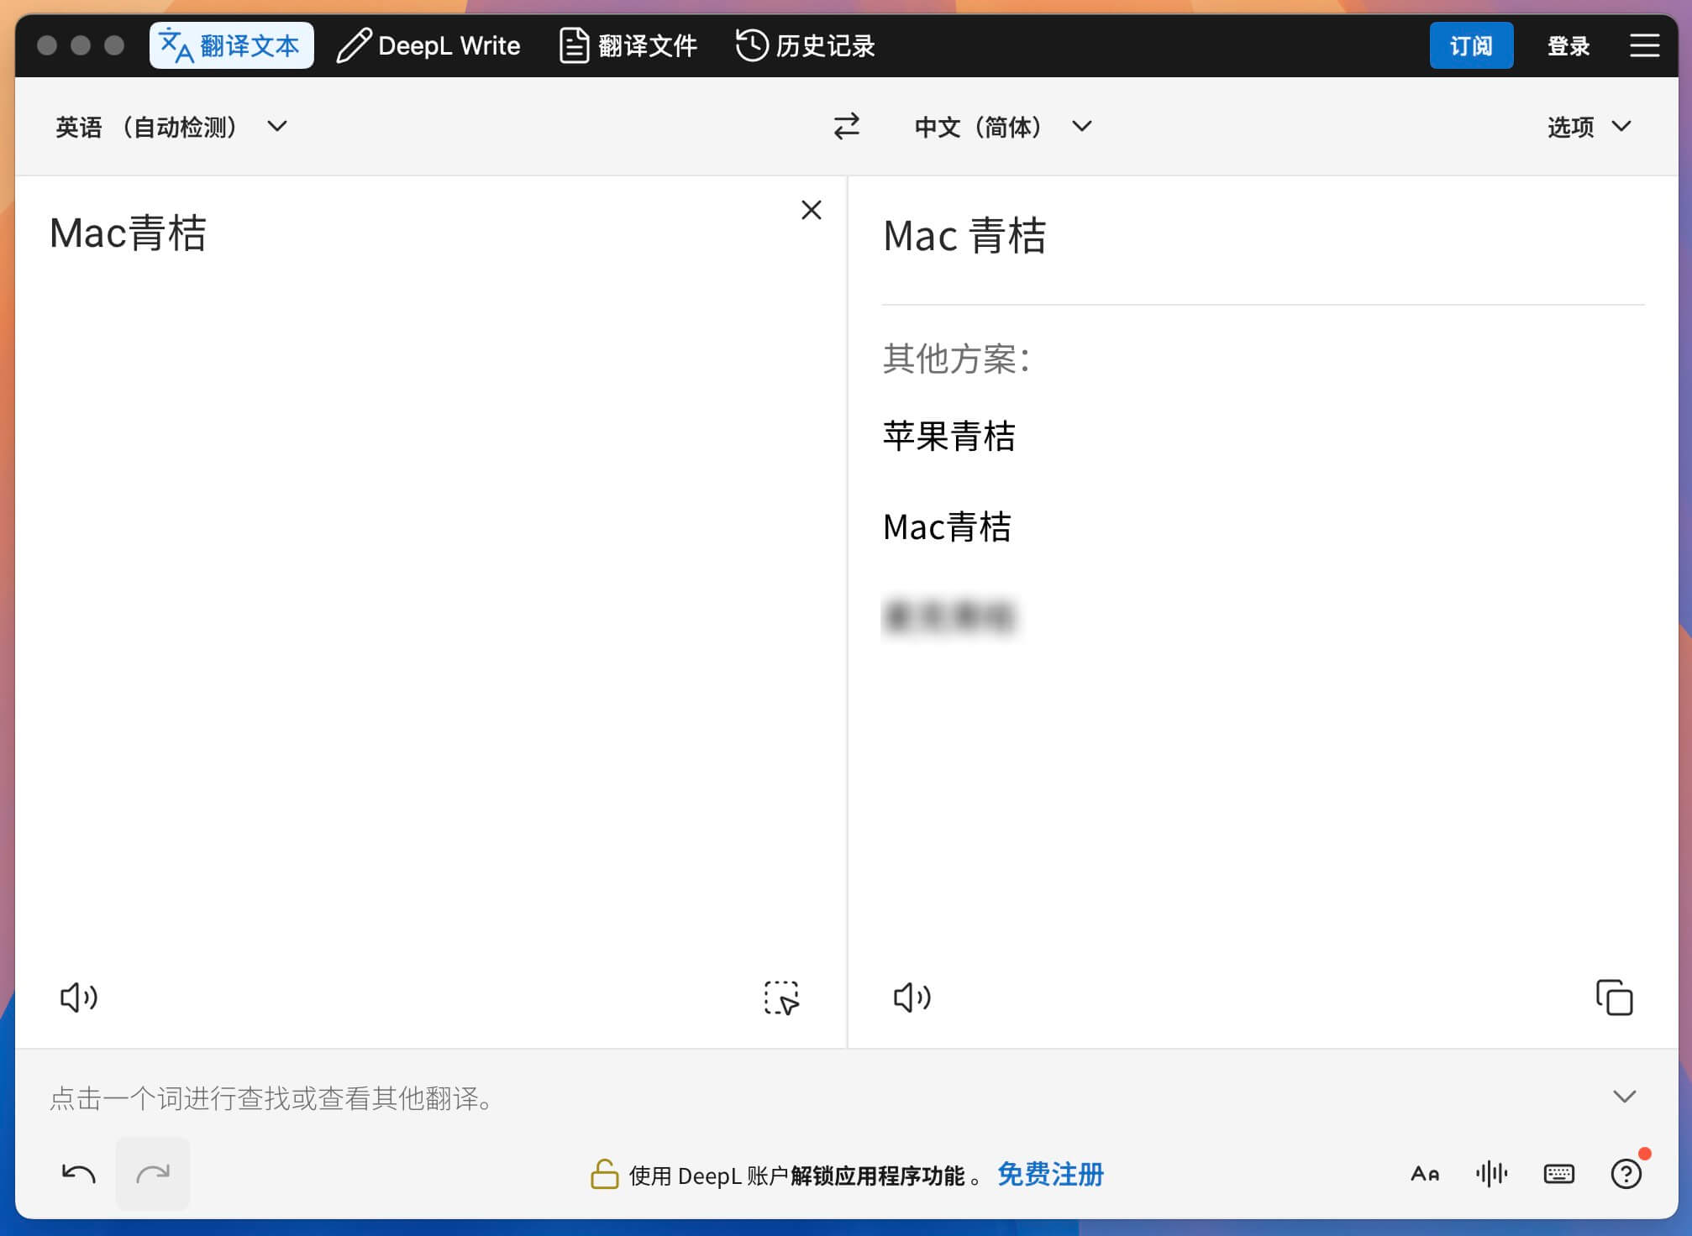This screenshot has width=1692, height=1236.
Task: Open the keyboard shortcuts icon
Action: pyautogui.click(x=1559, y=1174)
